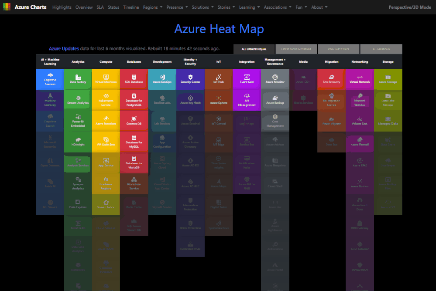The image size is (436, 291).
Task: Select the Virtual Machines tile
Action: coord(106,79)
